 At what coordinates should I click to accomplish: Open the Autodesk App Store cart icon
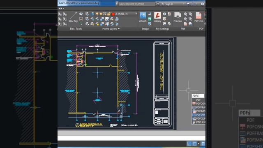188,4
